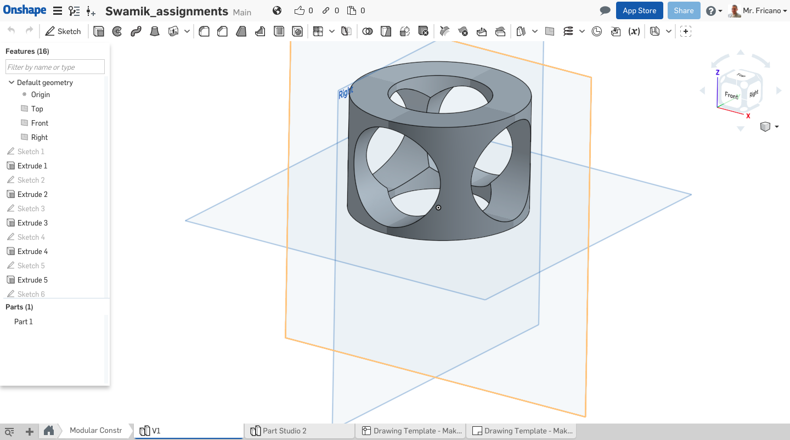This screenshot has width=790, height=440.
Task: Select the Plane tool
Action: tap(550, 31)
